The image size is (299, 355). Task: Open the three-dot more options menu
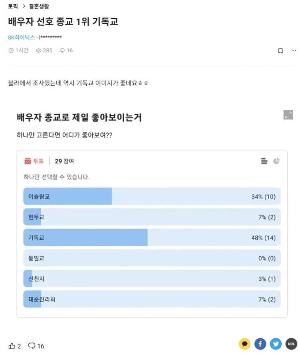[x=293, y=50]
